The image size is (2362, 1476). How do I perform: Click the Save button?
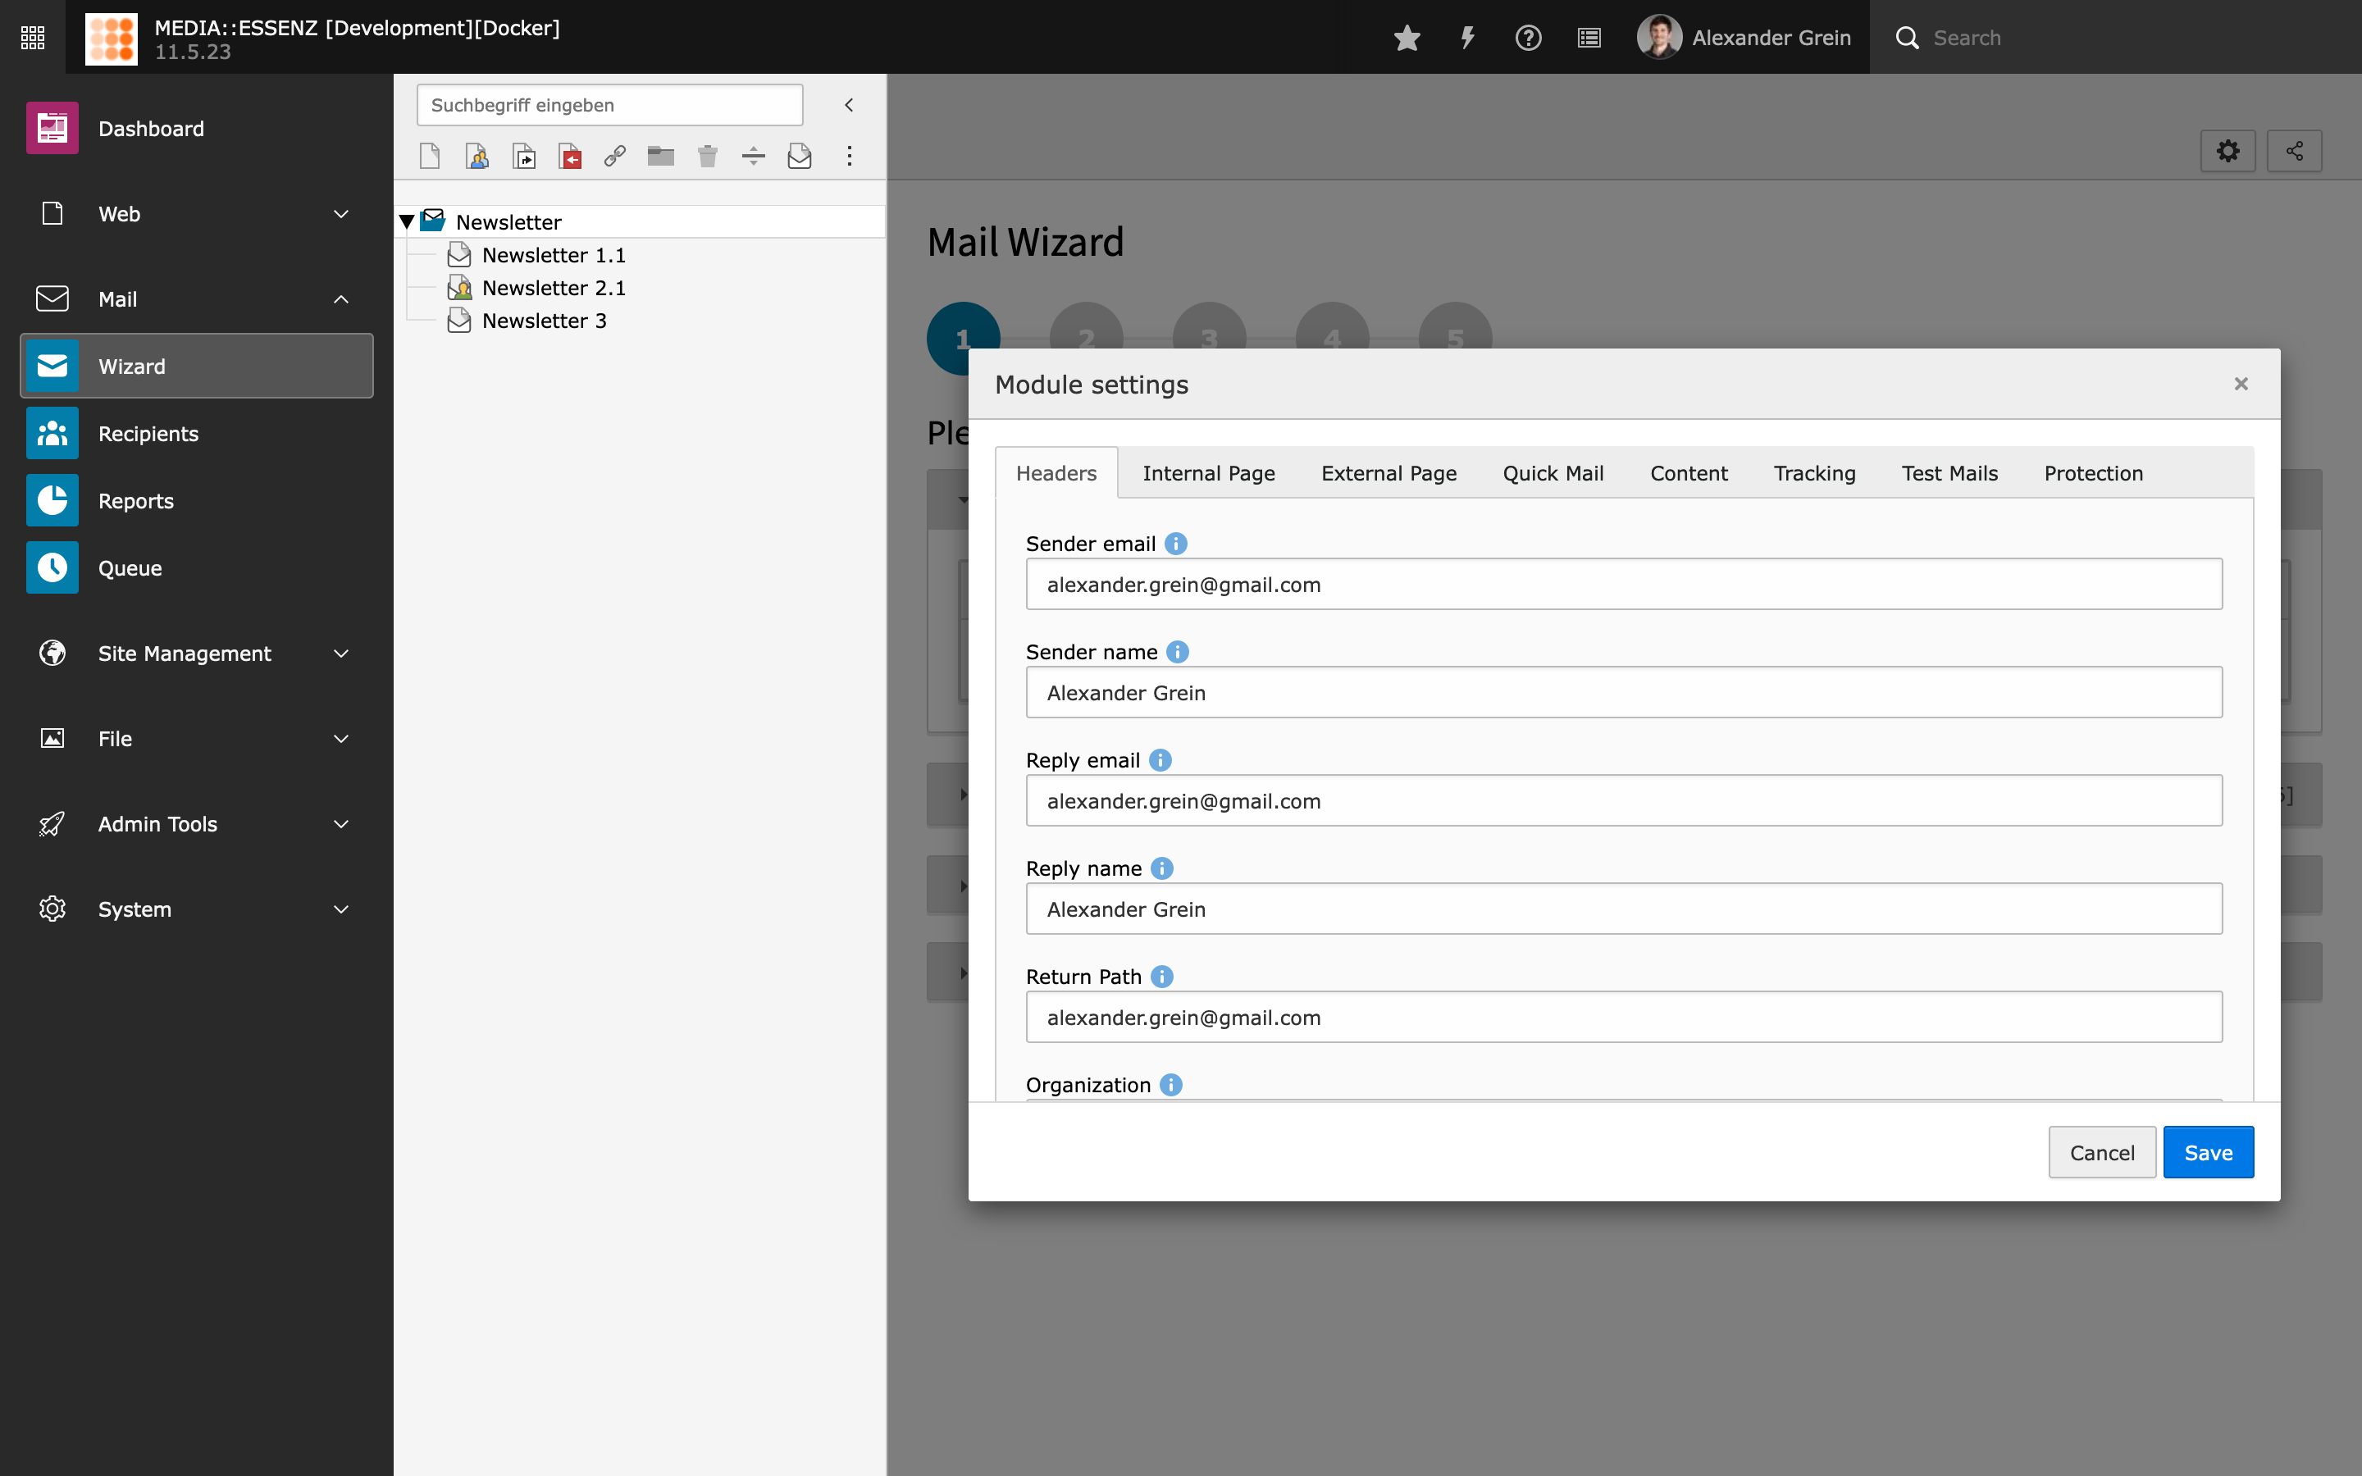click(2208, 1153)
